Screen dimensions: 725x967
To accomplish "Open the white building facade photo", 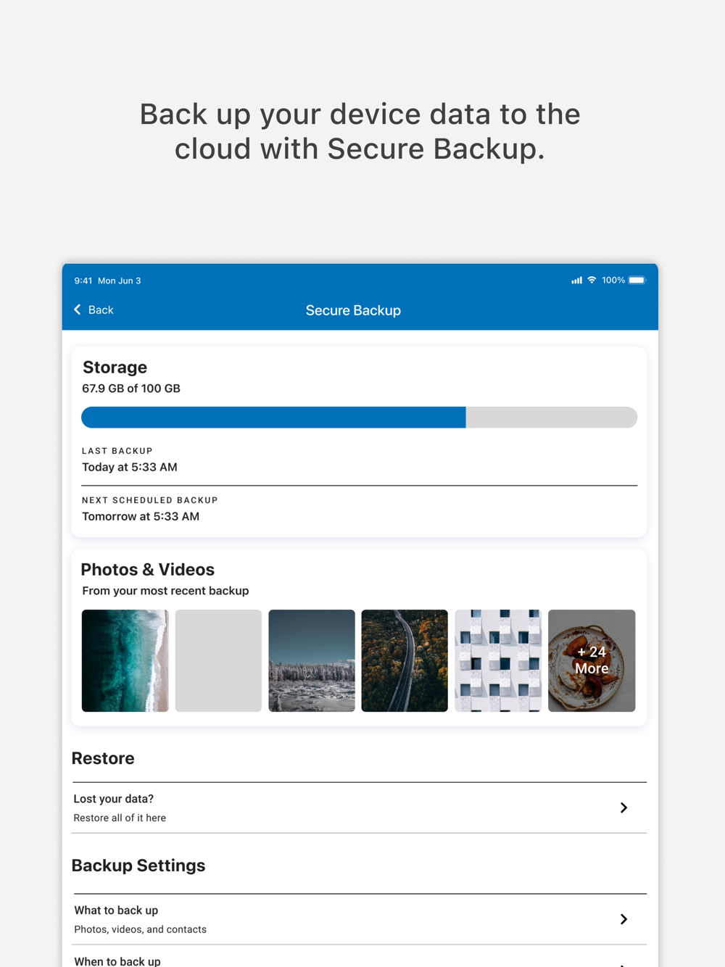I will pos(498,660).
